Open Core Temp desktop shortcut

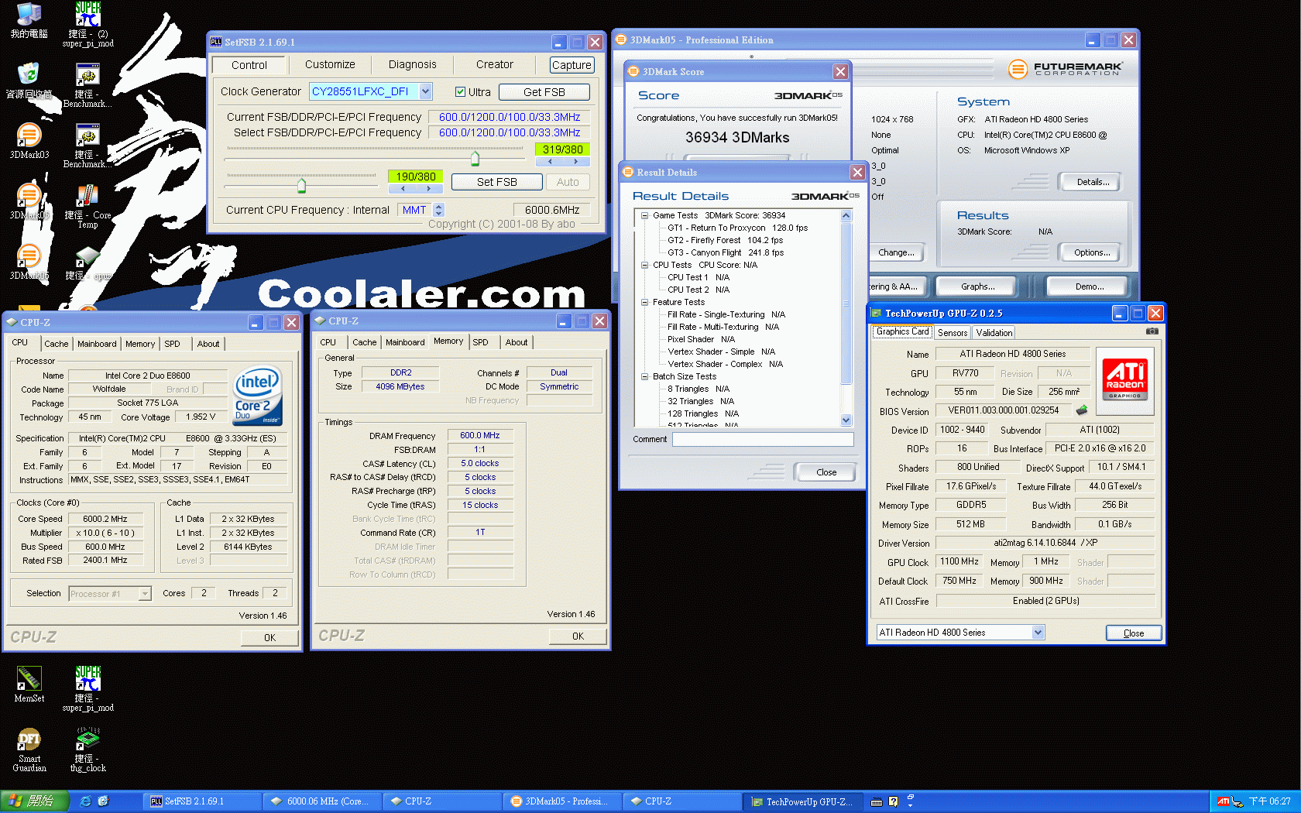[88, 205]
